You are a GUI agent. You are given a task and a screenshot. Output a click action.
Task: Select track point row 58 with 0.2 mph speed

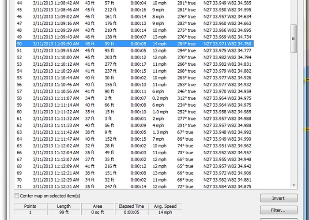[x=132, y=98]
